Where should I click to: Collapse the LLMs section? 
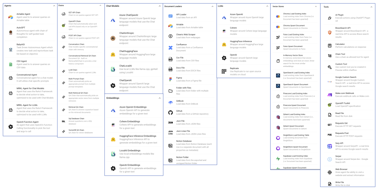pyautogui.click(x=267, y=6)
